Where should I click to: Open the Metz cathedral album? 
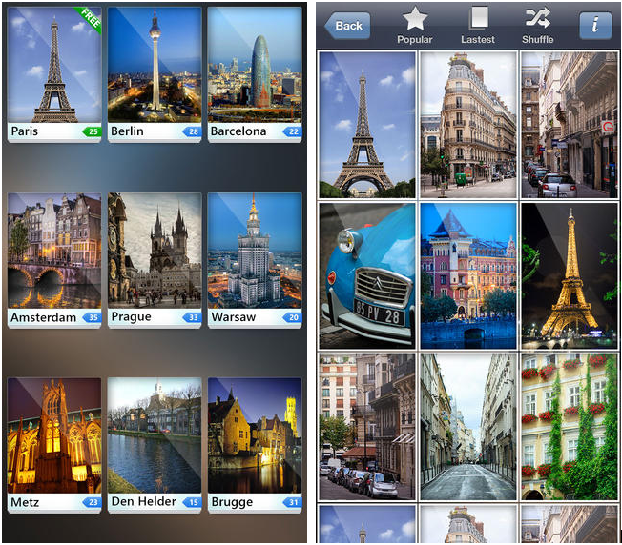pos(54,445)
